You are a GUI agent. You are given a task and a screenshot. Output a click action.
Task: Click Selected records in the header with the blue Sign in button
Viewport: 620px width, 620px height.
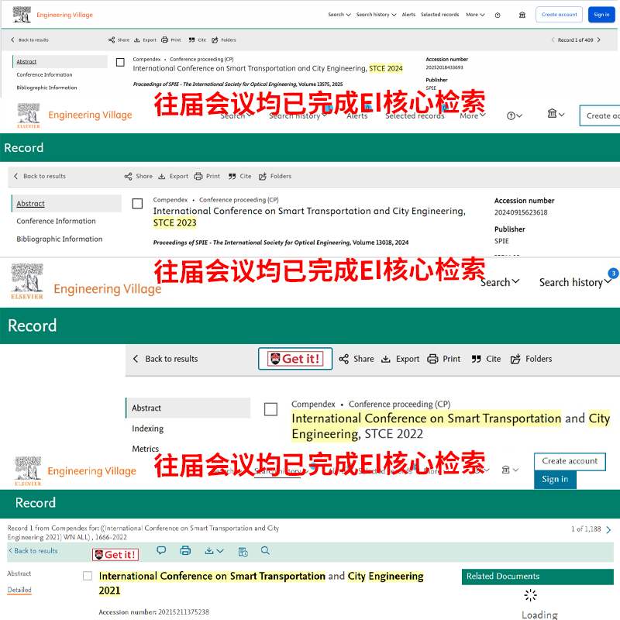pos(439,15)
